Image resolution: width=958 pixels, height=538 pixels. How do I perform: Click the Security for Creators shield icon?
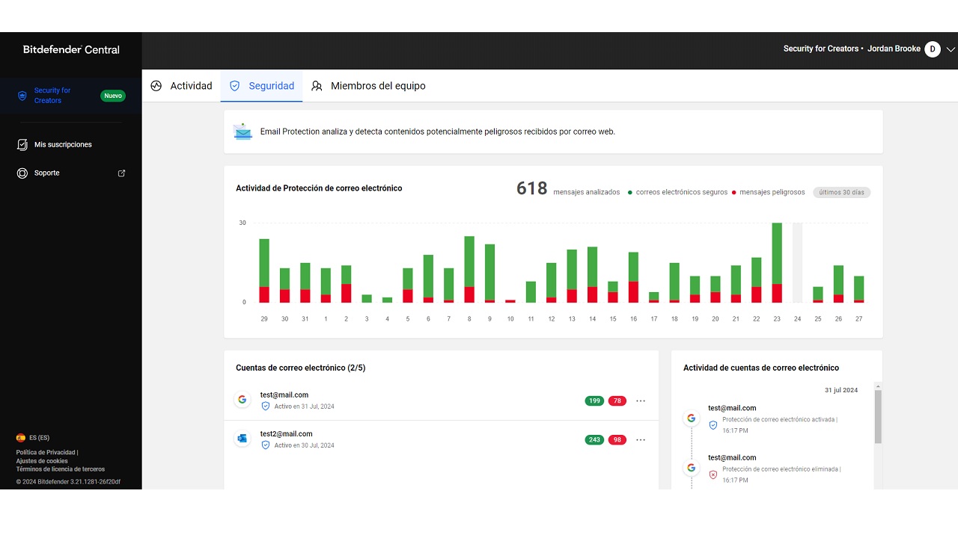tap(23, 95)
